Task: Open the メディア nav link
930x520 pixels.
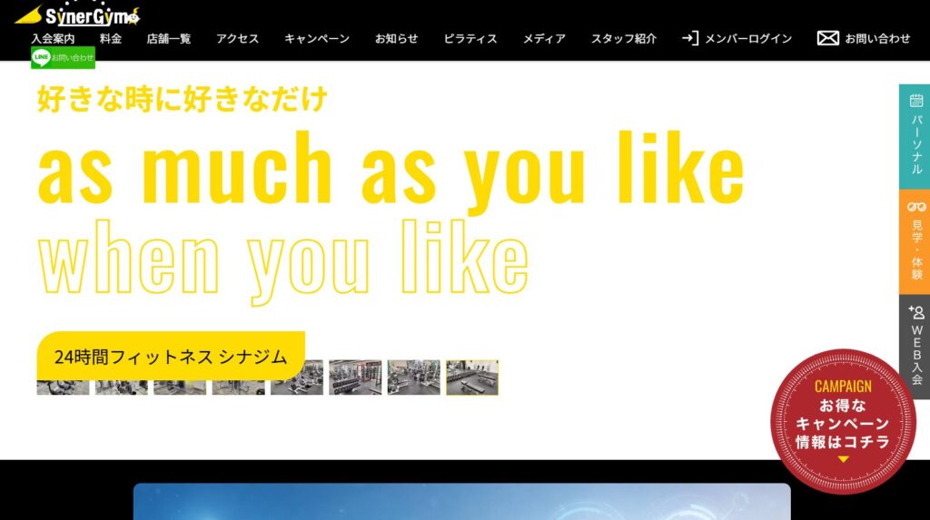Action: [x=544, y=38]
